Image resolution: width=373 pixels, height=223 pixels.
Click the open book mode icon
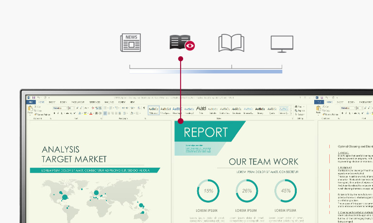(x=231, y=43)
